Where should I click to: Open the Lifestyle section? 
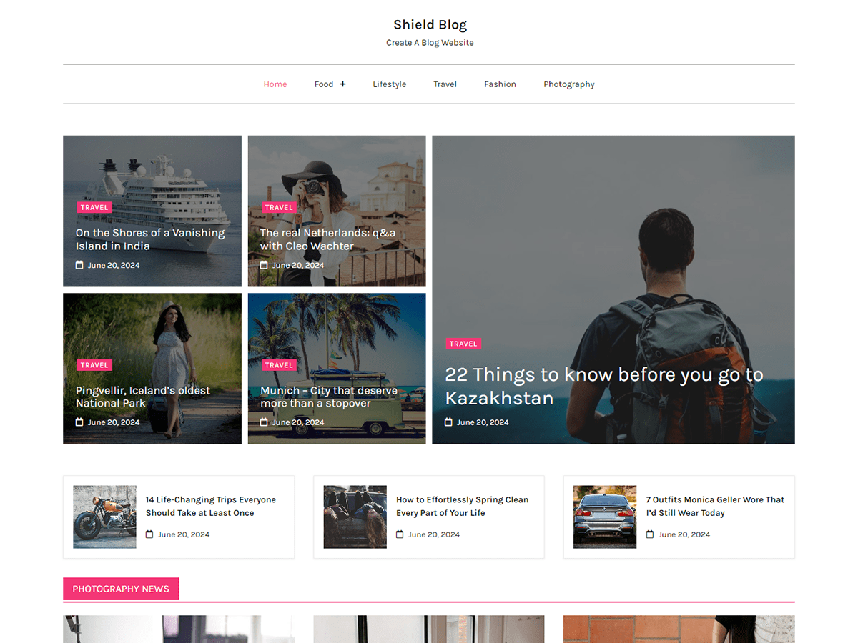[389, 84]
